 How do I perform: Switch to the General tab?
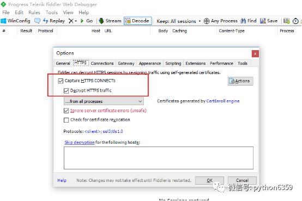[x=63, y=63]
